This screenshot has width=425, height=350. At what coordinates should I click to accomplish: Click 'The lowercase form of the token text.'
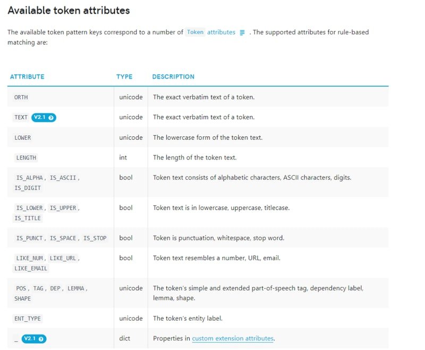coord(208,138)
